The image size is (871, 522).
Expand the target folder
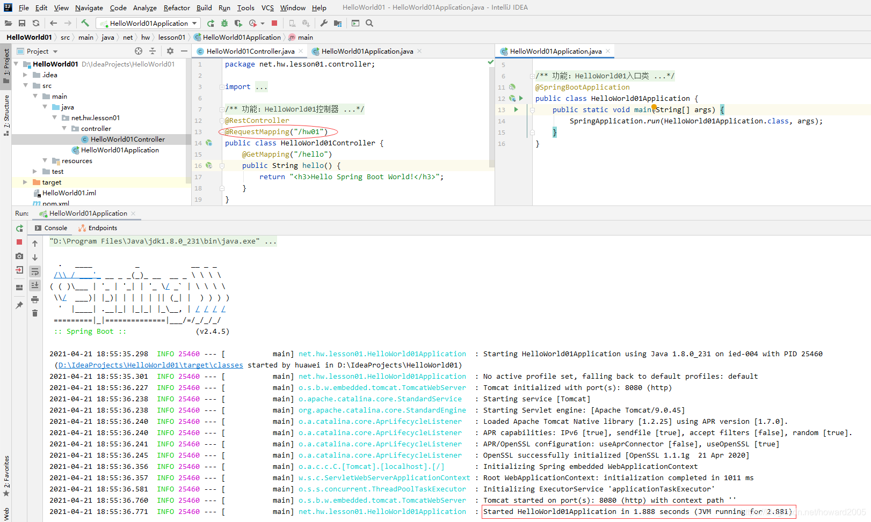[25, 182]
